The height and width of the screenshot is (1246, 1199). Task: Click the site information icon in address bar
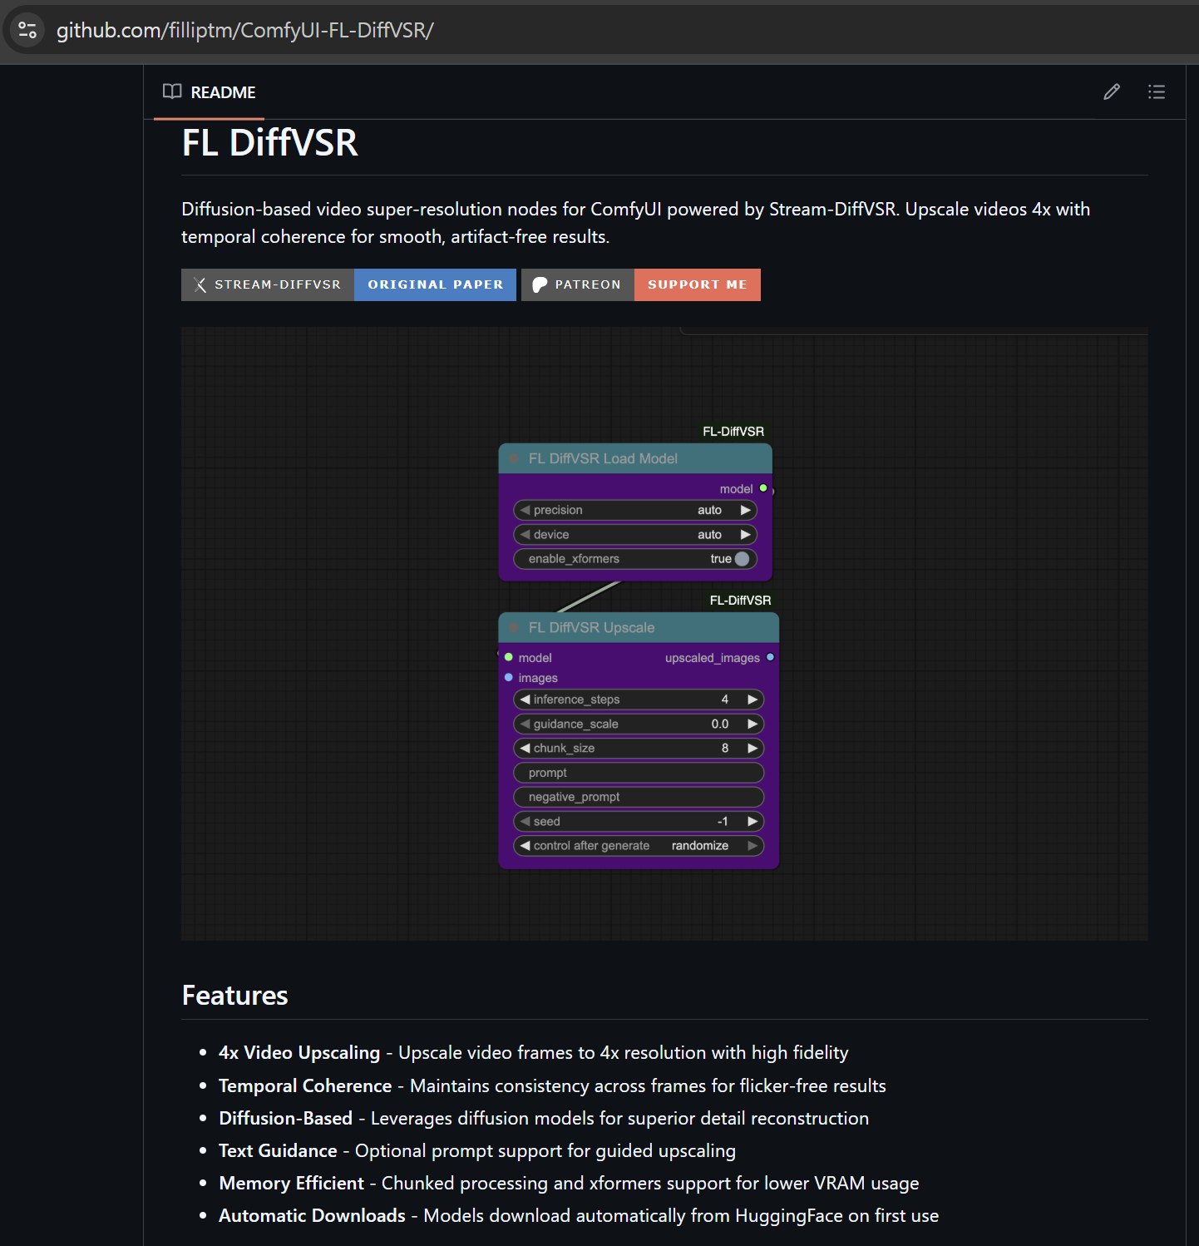coord(27,30)
